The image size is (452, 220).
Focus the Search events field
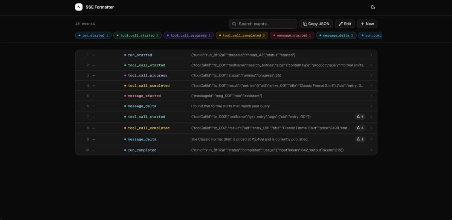pyautogui.click(x=263, y=24)
